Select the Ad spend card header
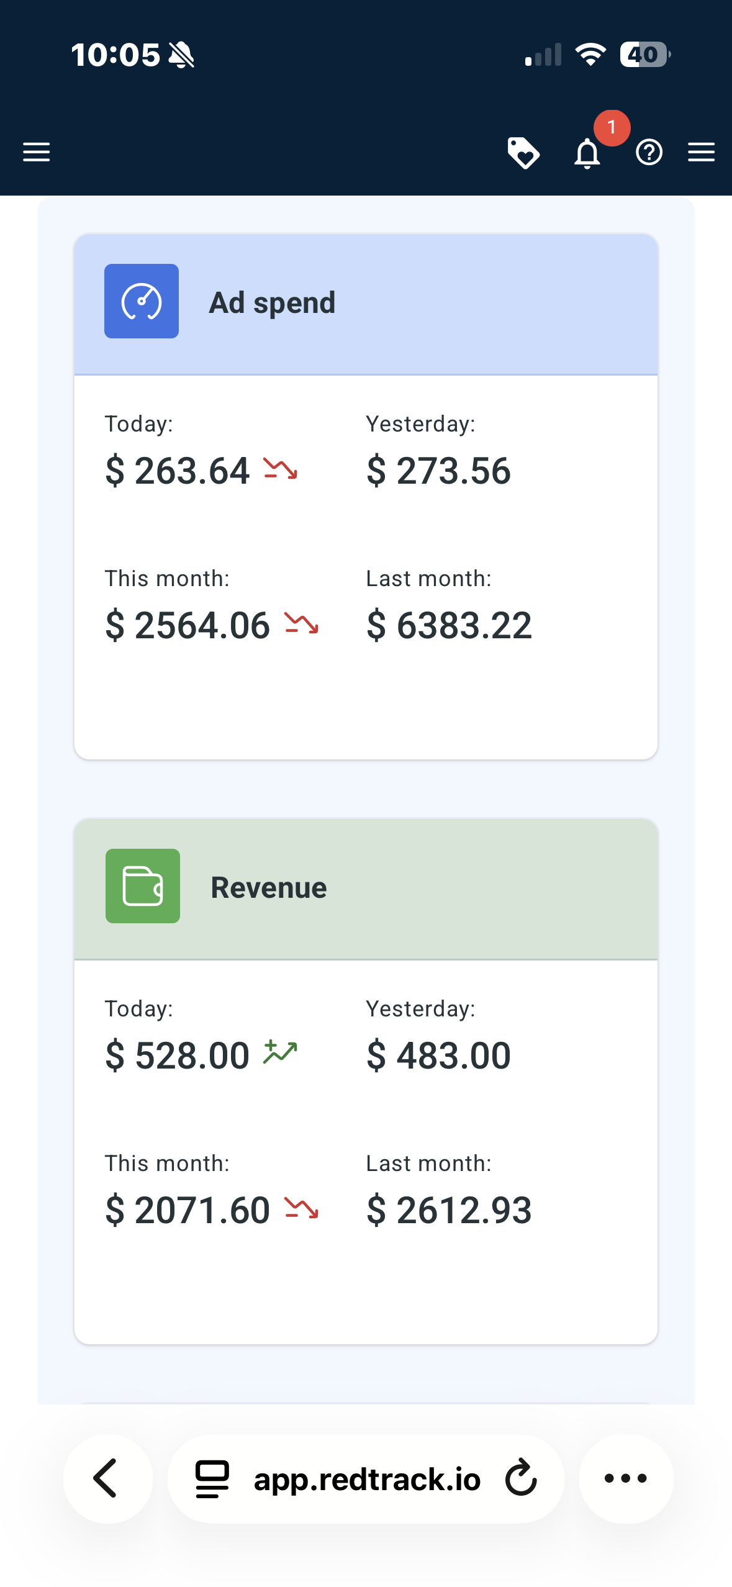The width and height of the screenshot is (732, 1587). [366, 304]
